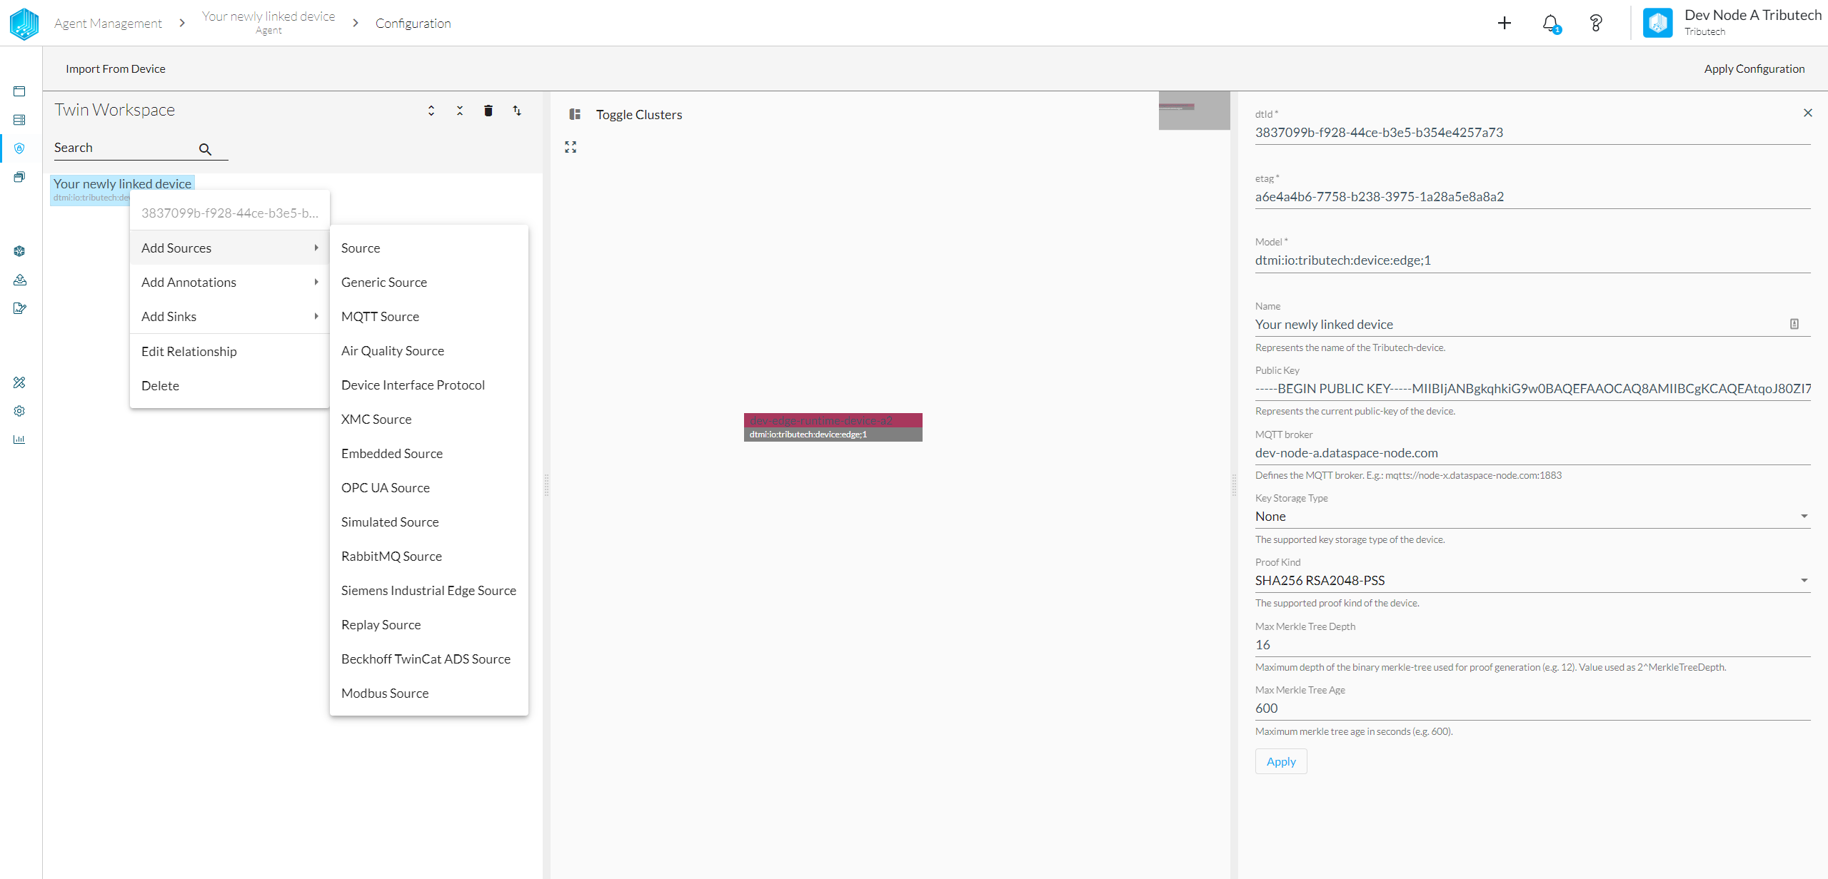Screen dimensions: 1828x879
Task: Collapse all items in Twin Workspace
Action: coord(460,111)
